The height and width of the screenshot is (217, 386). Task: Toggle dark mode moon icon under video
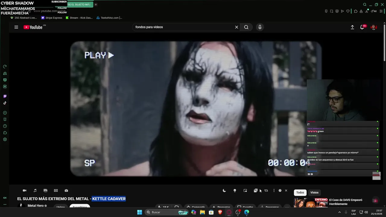pyautogui.click(x=224, y=190)
